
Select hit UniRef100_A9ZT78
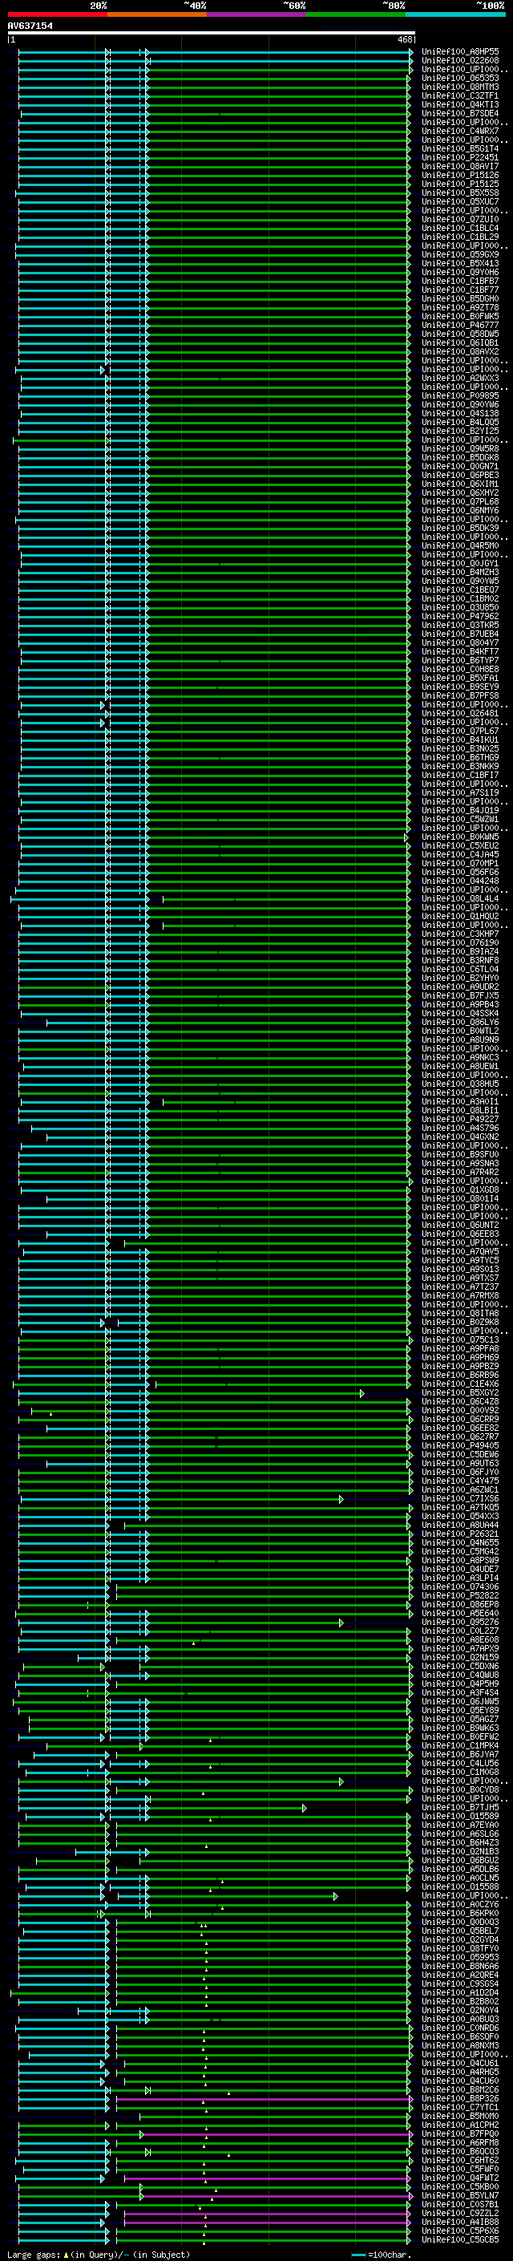pos(460,307)
